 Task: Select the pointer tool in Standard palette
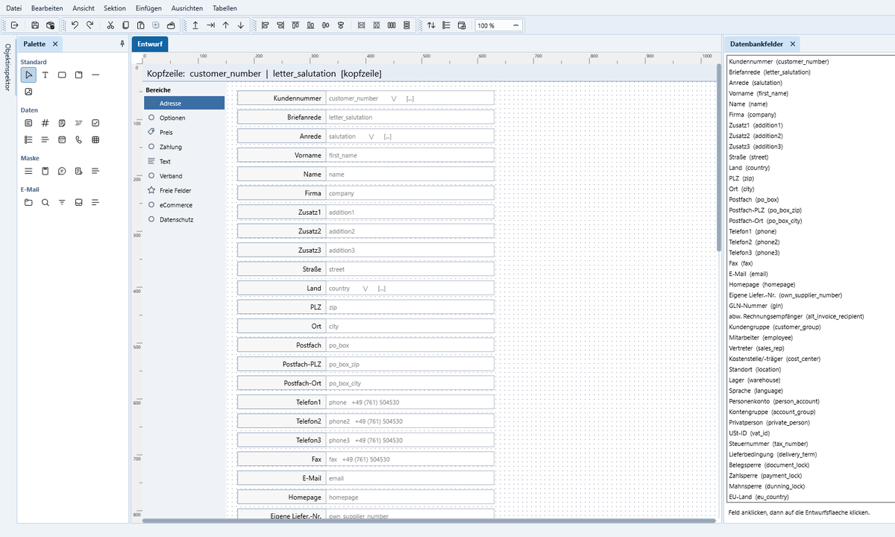pyautogui.click(x=28, y=75)
